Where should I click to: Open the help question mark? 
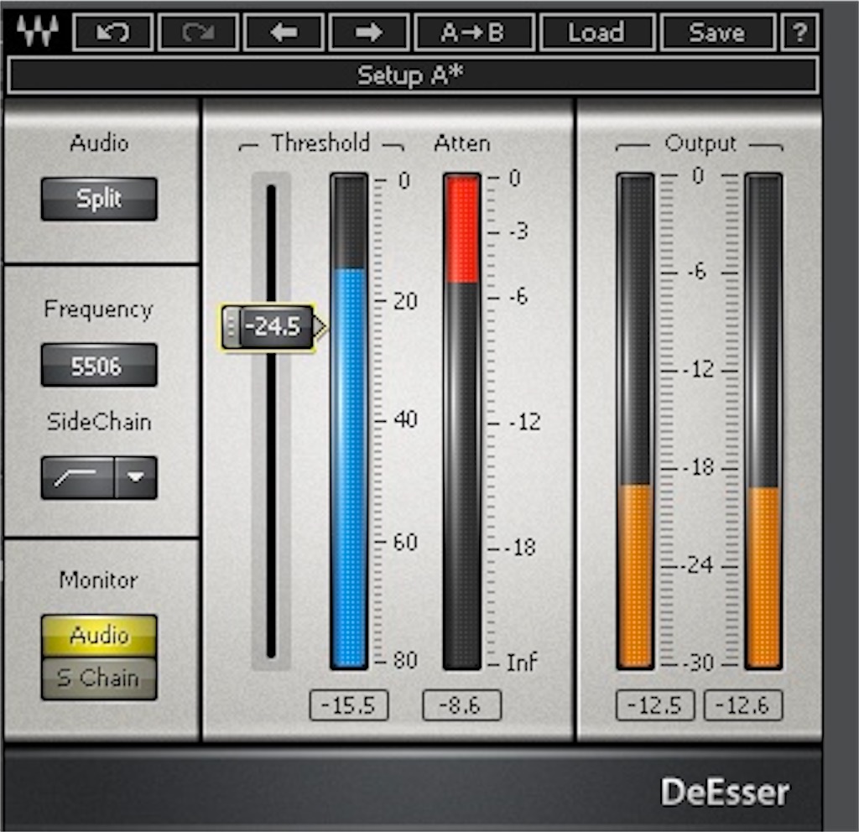[799, 33]
